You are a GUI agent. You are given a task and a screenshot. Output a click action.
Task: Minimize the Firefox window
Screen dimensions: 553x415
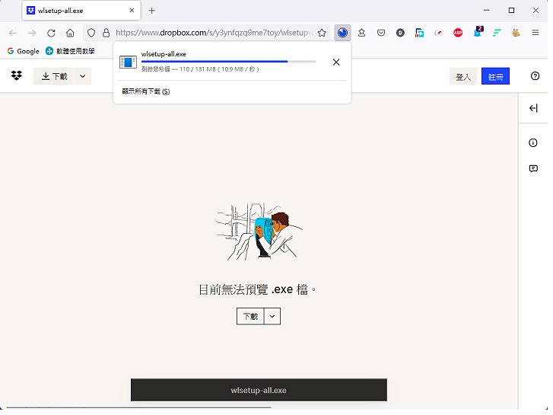(x=487, y=11)
